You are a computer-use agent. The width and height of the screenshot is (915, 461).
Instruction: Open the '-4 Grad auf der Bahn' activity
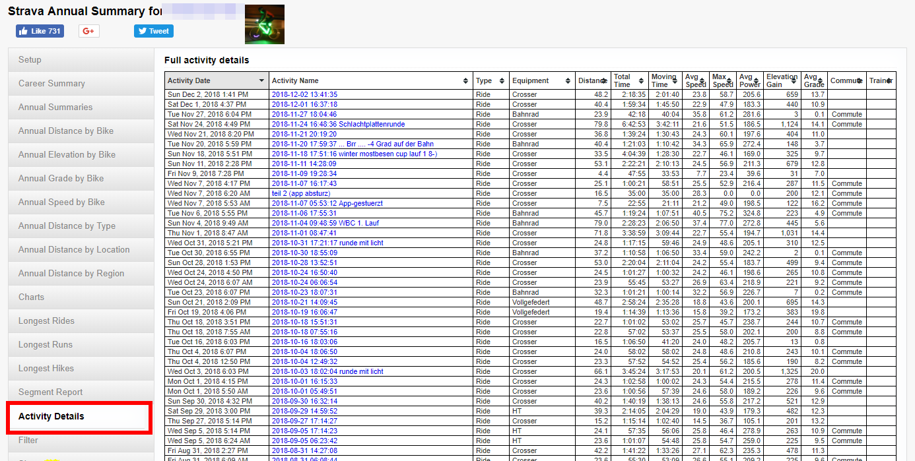pos(353,144)
